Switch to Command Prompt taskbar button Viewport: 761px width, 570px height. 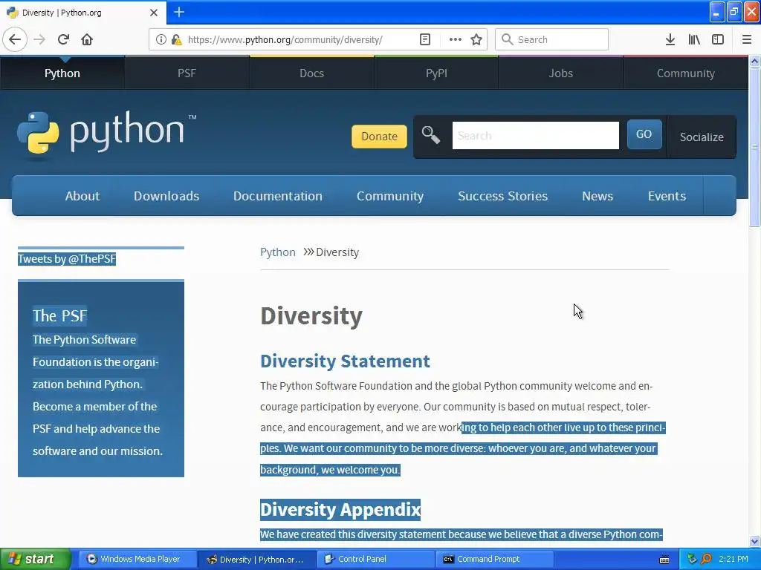tap(494, 559)
